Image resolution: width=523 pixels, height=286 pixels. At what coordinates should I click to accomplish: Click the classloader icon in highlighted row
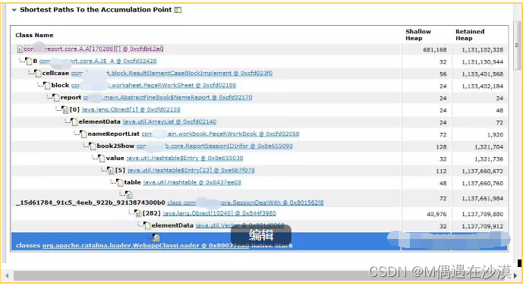pos(156,237)
